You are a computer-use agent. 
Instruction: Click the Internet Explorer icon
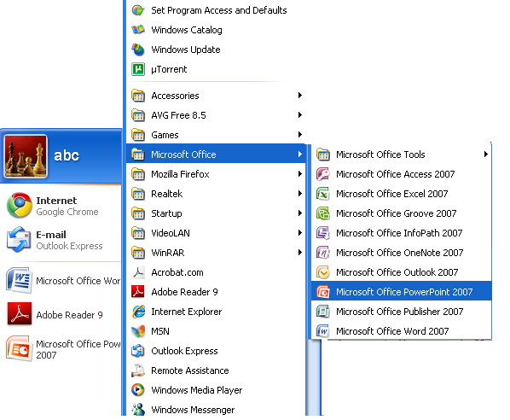click(x=138, y=312)
